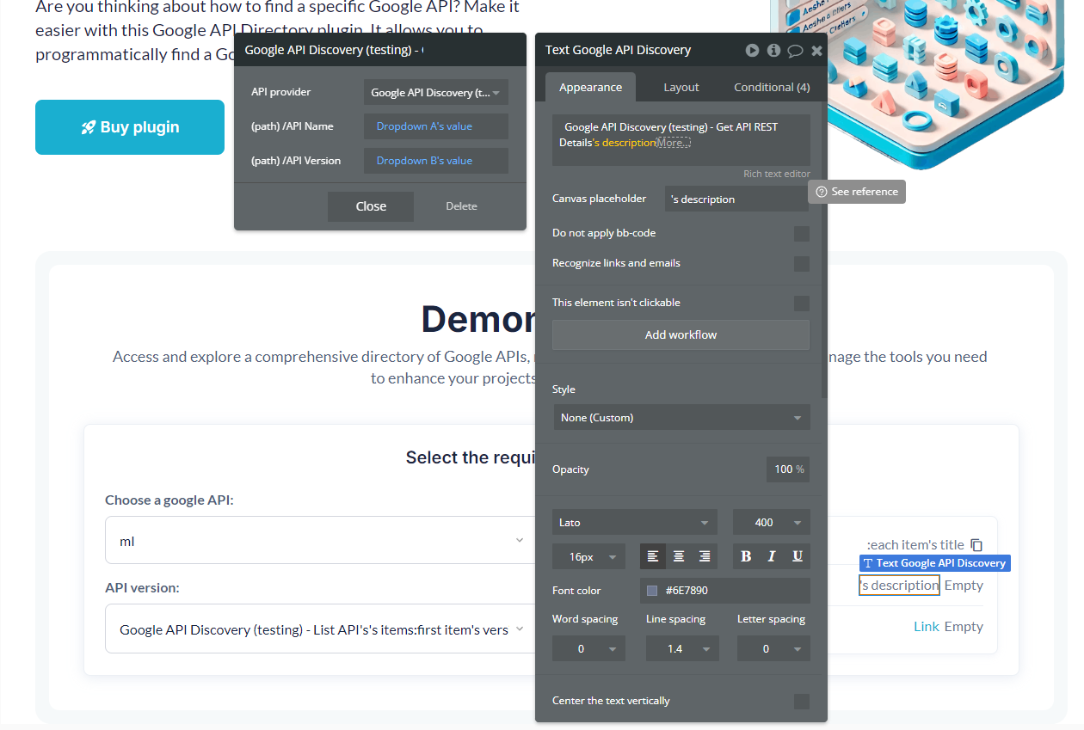The image size is (1084, 730).
Task: Click Close in the Google API Discovery popup
Action: 371,206
